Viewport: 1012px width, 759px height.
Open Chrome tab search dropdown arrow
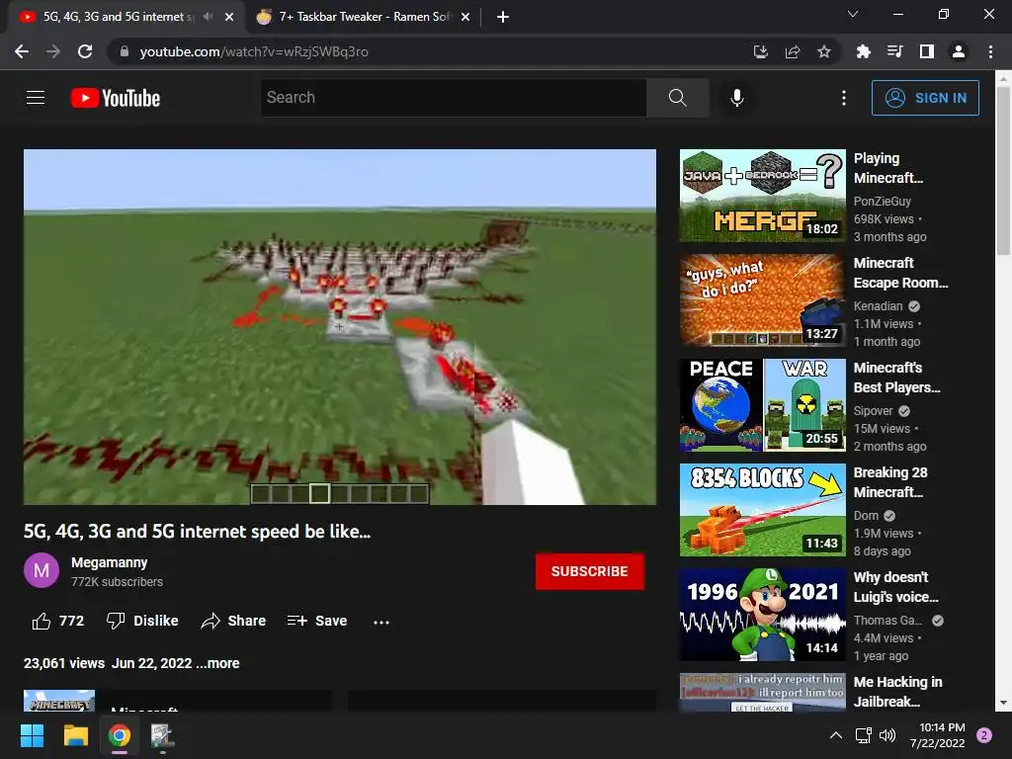tap(853, 14)
